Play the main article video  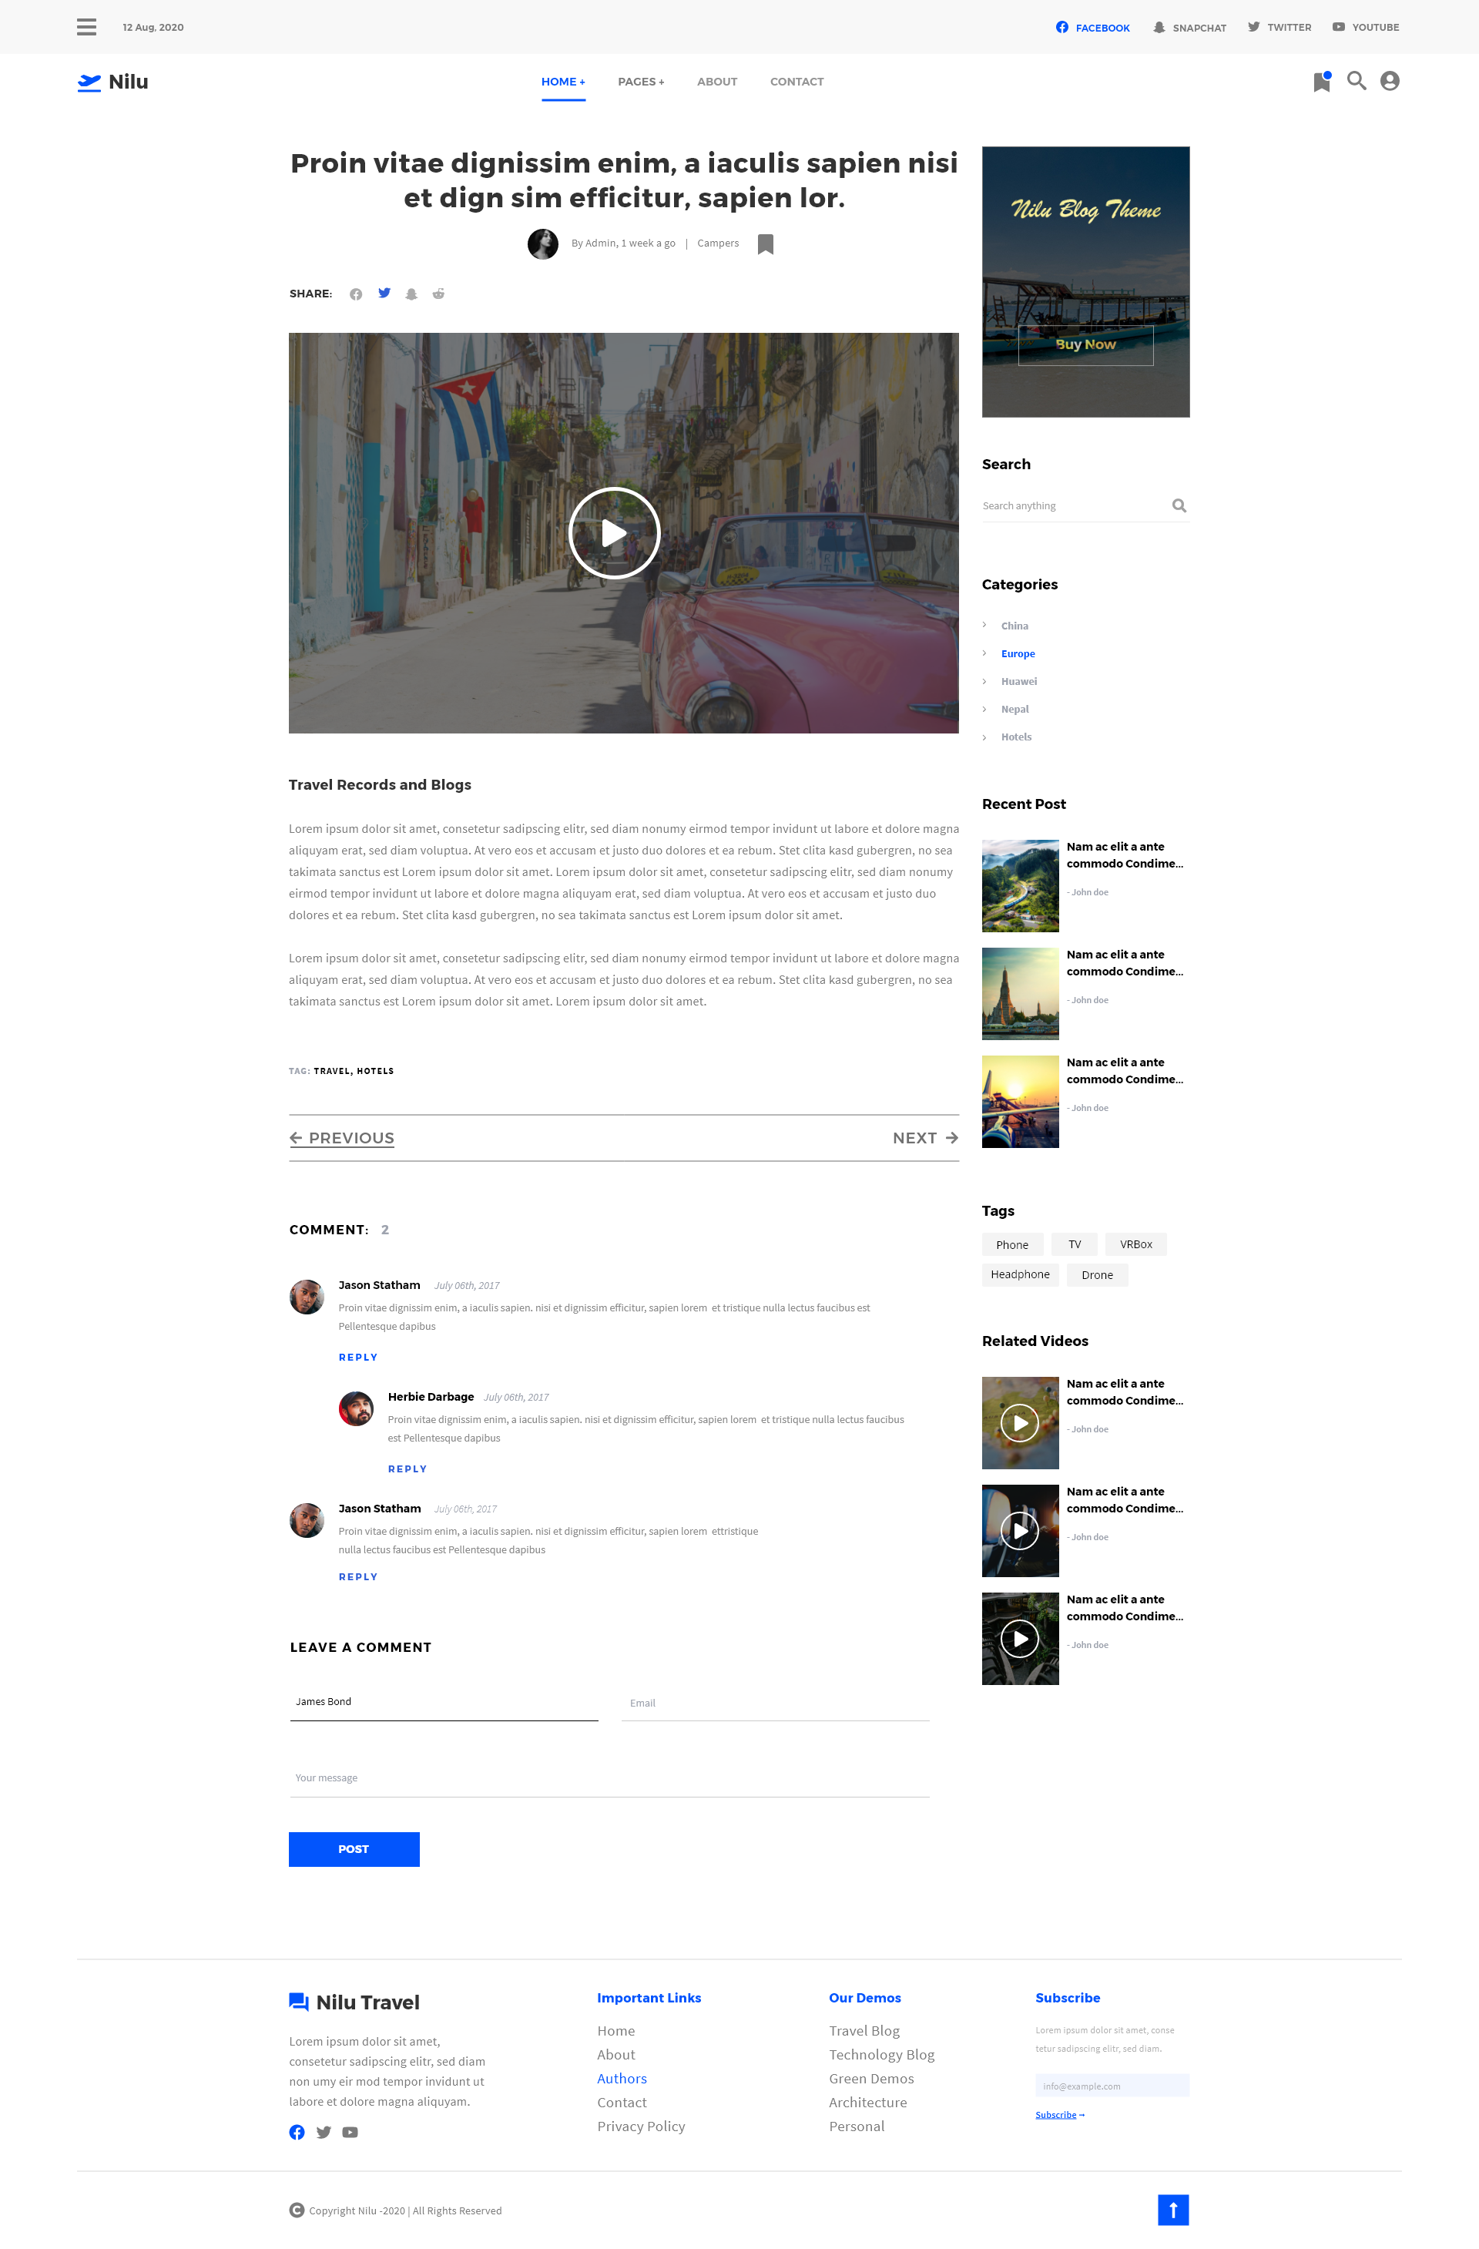(614, 533)
